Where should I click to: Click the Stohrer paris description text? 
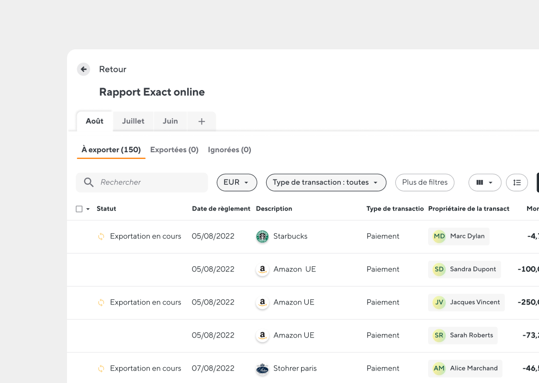pos(295,368)
